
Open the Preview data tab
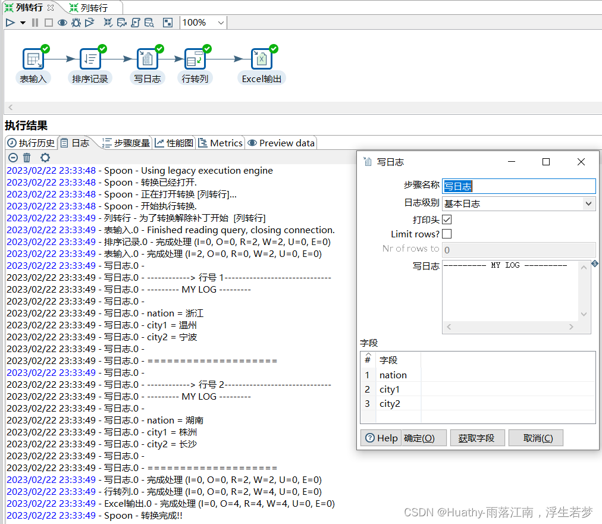(x=281, y=143)
